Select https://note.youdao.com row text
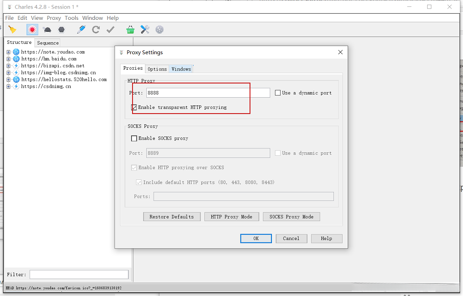The height and width of the screenshot is (296, 463). tap(53, 52)
